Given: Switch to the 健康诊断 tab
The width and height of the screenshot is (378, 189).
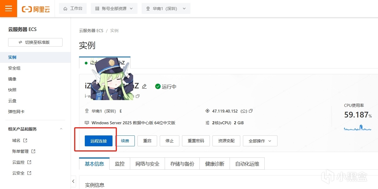Looking at the screenshot, I should pyautogui.click(x=215, y=164).
